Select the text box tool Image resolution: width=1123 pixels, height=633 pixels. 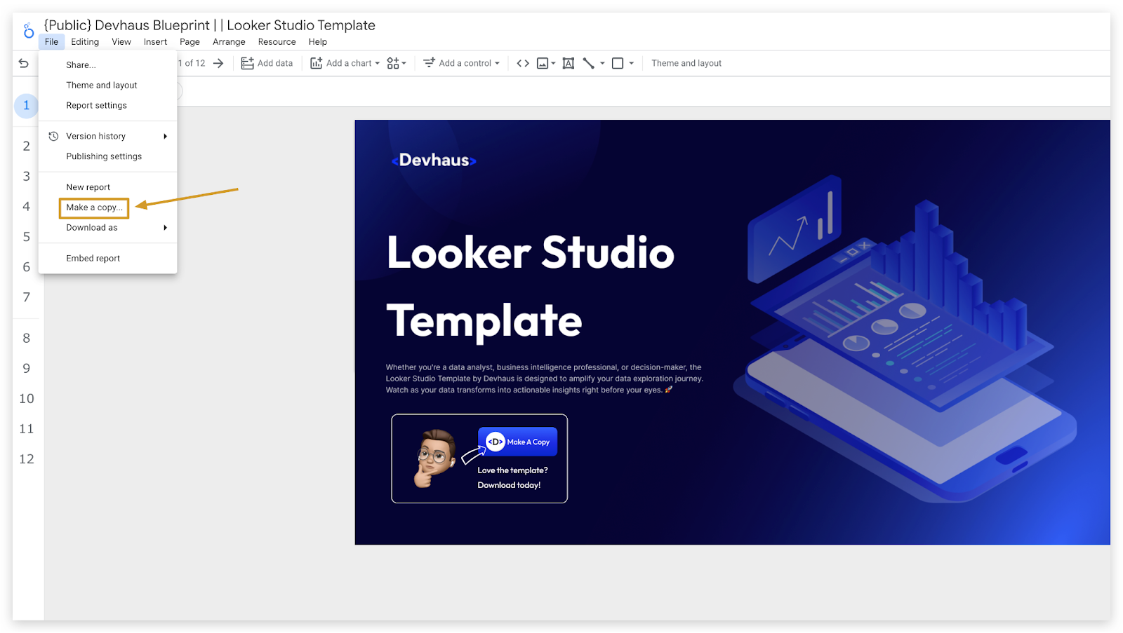569,63
